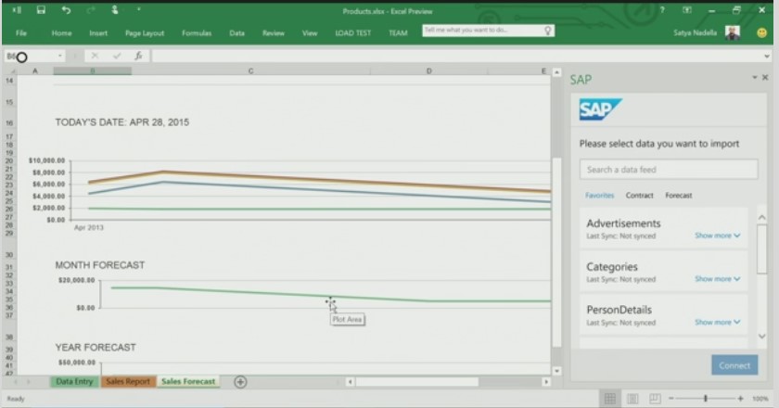Click the New Sheet plus icon
Viewport: 779px width, 408px height.
pyautogui.click(x=240, y=382)
